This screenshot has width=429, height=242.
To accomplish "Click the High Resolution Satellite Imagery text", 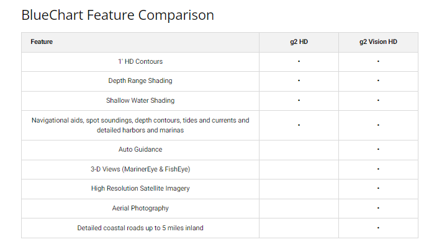I will coord(140,189).
